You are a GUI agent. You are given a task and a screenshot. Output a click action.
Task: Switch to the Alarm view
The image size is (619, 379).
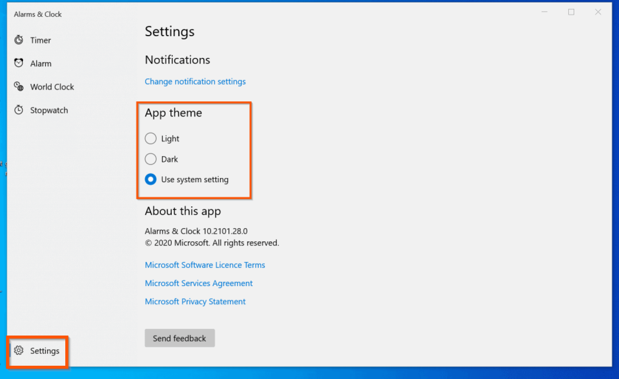pyautogui.click(x=41, y=63)
